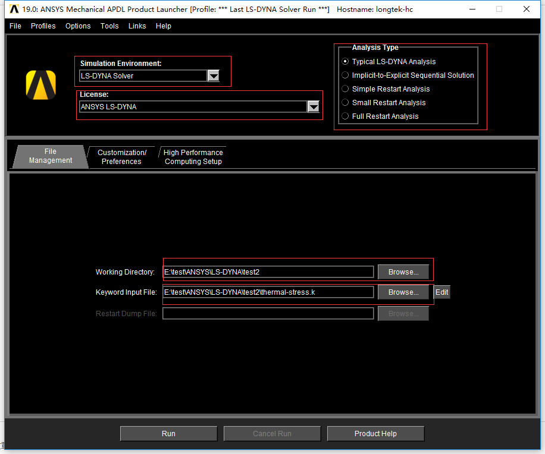Screen dimensions: 545x454
Task: Open the Links menu
Action: click(x=137, y=26)
